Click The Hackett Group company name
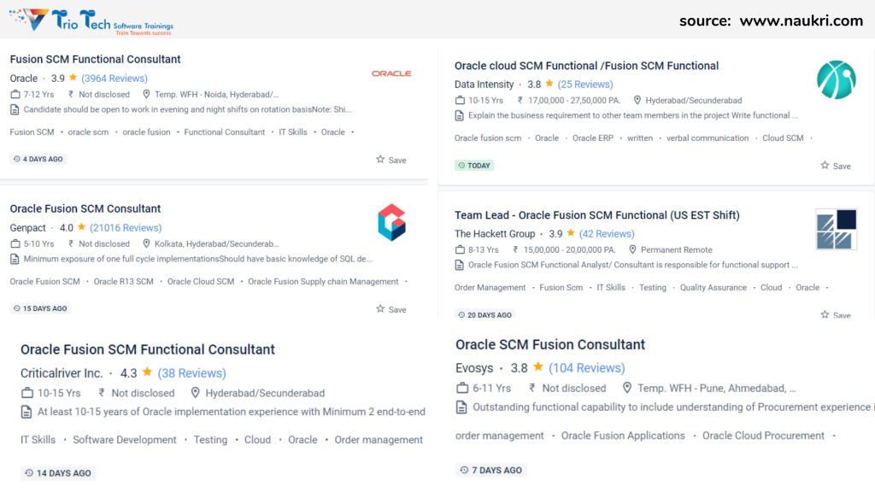Image resolution: width=875 pixels, height=492 pixels. 495,234
